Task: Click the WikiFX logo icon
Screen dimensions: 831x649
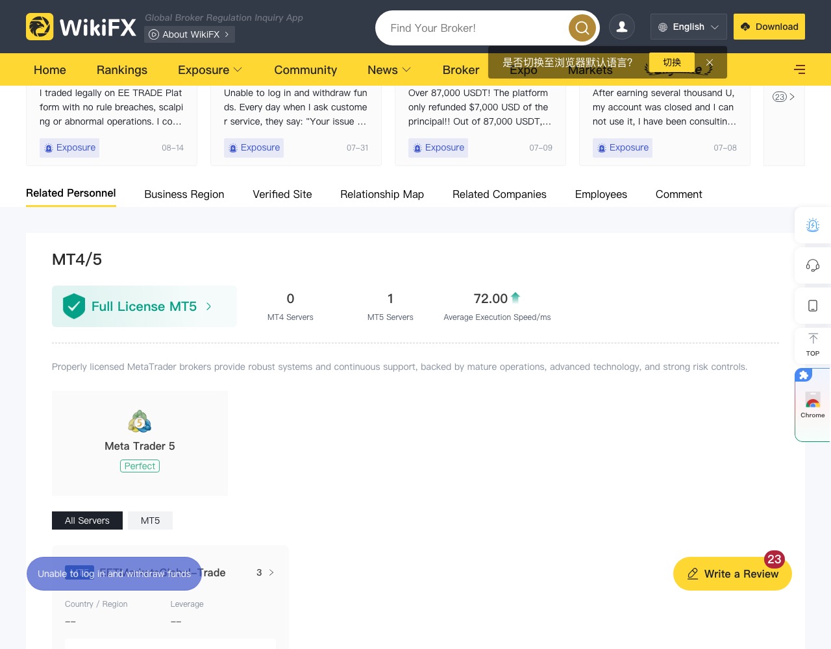Action: (x=40, y=27)
